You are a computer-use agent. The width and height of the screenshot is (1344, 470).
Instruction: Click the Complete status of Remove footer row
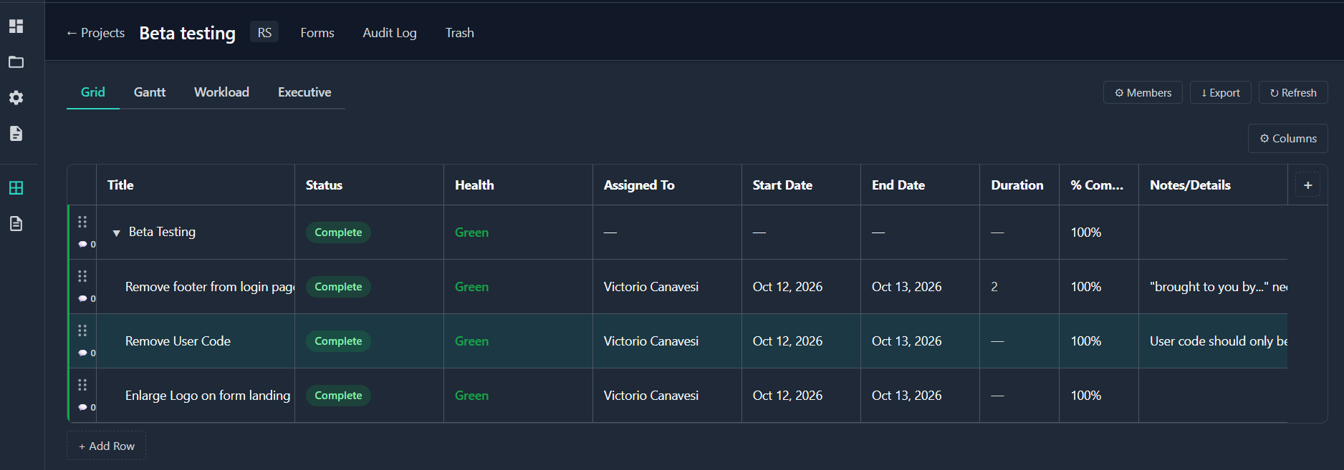[338, 287]
